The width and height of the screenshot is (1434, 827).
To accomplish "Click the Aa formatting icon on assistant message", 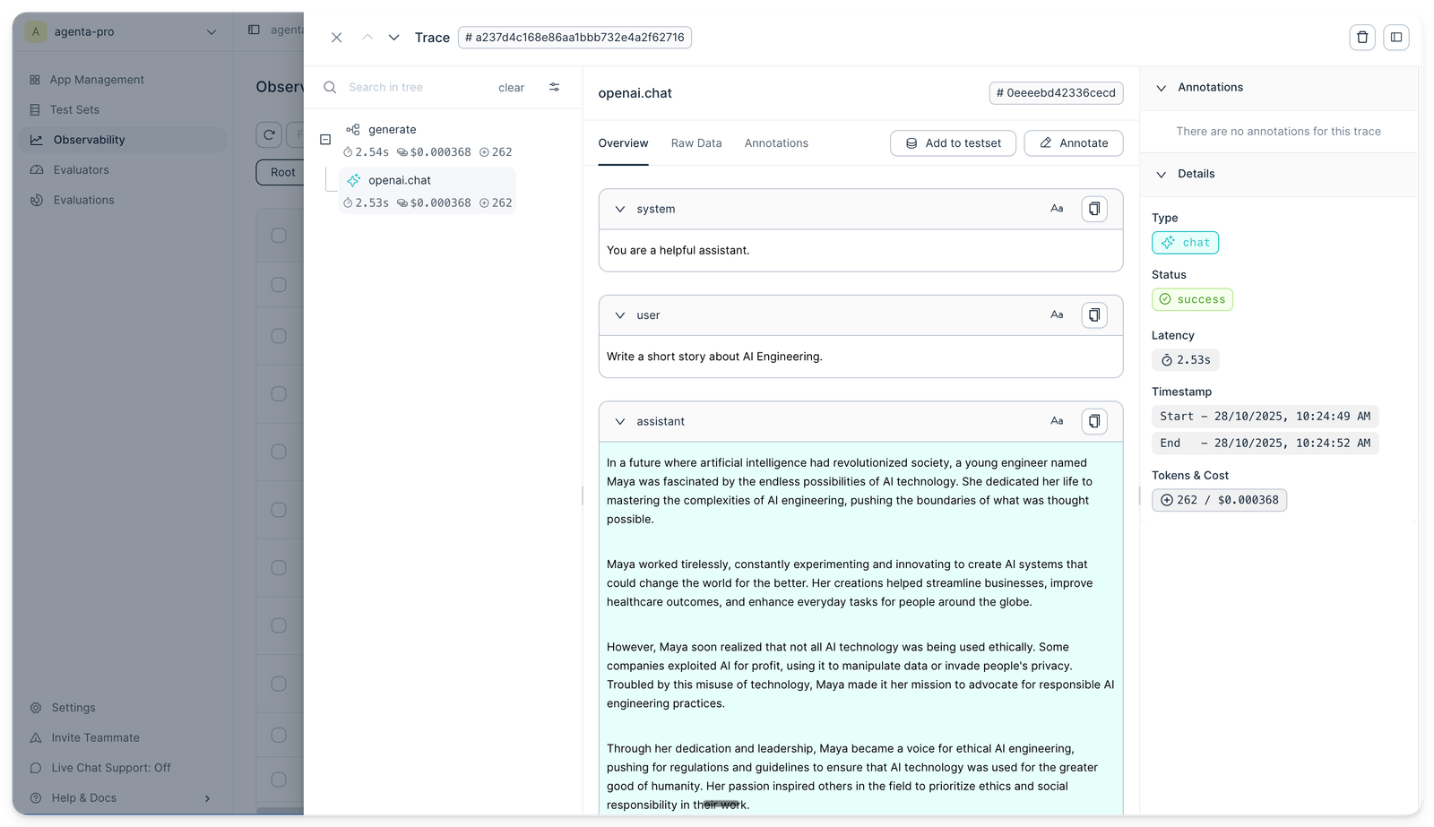I will coord(1057,420).
